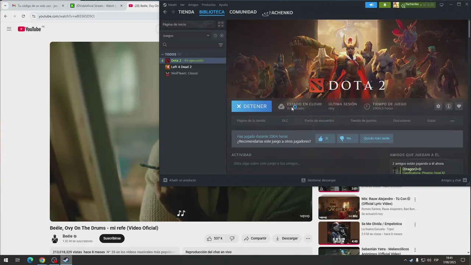Image resolution: width=471 pixels, height=265 pixels.
Task: Select Dota 2 in library list
Action: pyautogui.click(x=193, y=61)
